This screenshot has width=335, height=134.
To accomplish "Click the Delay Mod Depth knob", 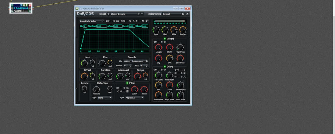I will point(181,85).
